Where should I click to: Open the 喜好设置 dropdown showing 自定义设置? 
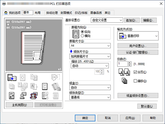[x=107, y=20]
